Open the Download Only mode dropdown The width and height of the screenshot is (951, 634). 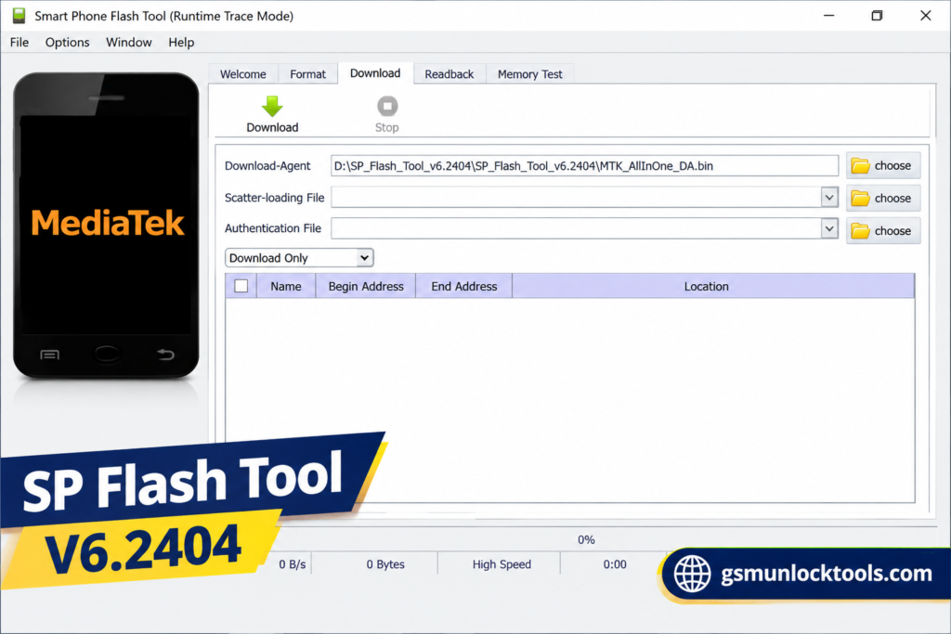click(x=299, y=258)
